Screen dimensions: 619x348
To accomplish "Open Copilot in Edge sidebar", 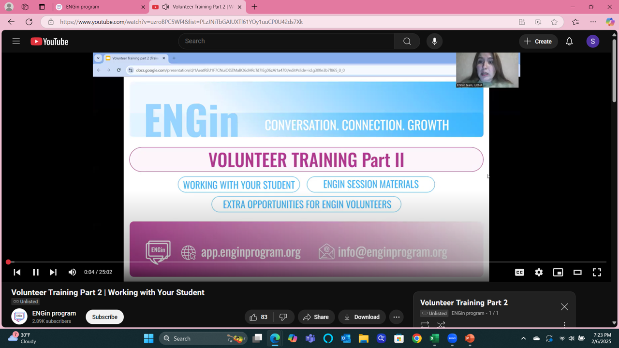I will click(610, 22).
